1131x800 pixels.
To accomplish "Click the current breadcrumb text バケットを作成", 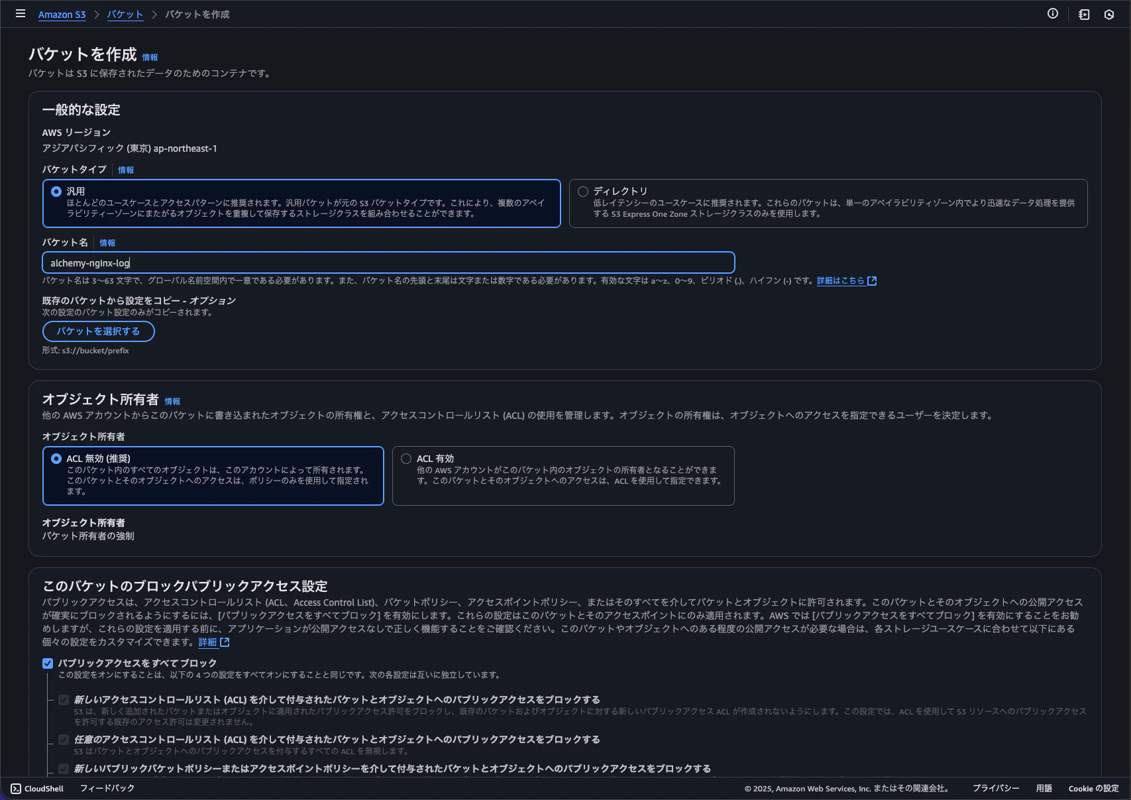I will [x=197, y=15].
